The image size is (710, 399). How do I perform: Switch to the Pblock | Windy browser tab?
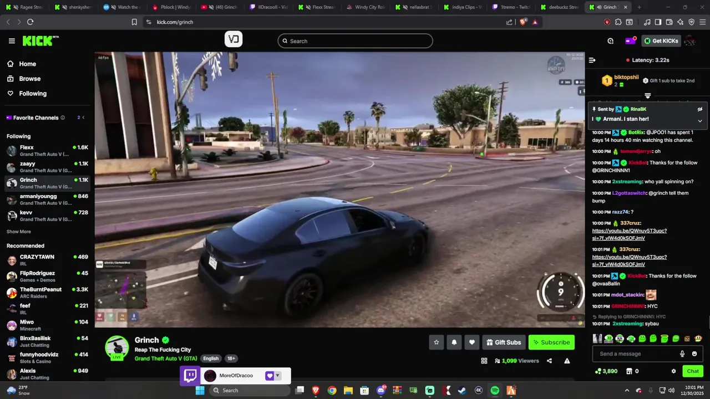coord(171,7)
